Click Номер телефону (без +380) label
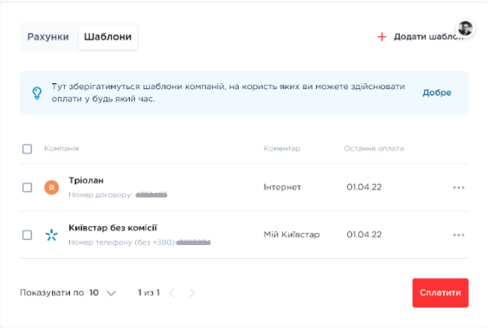Viewport: 489px width, 336px height. [122, 242]
